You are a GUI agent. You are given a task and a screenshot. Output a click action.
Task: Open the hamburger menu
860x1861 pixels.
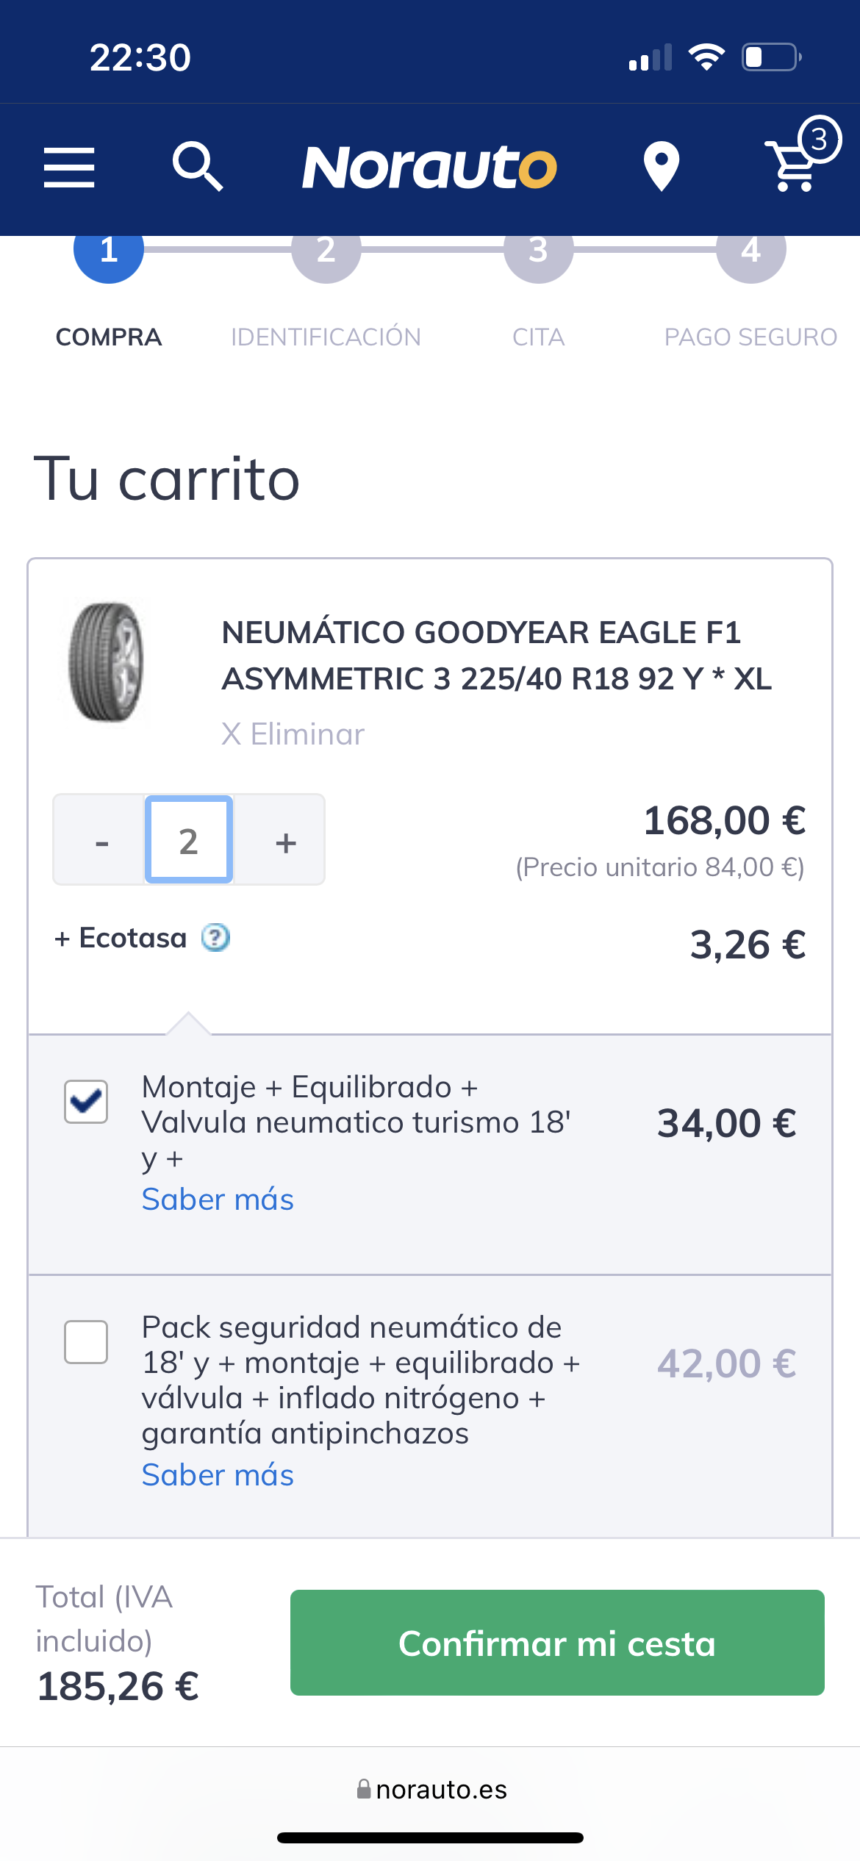[69, 168]
